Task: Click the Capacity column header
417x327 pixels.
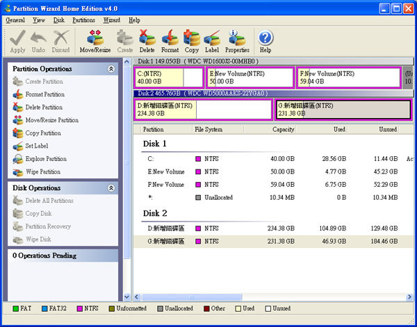Action: (x=270, y=130)
